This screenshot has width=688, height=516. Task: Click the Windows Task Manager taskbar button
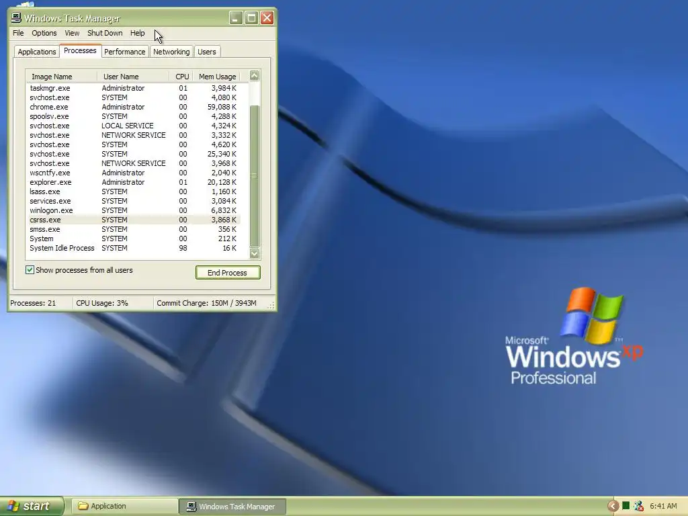tap(232, 507)
